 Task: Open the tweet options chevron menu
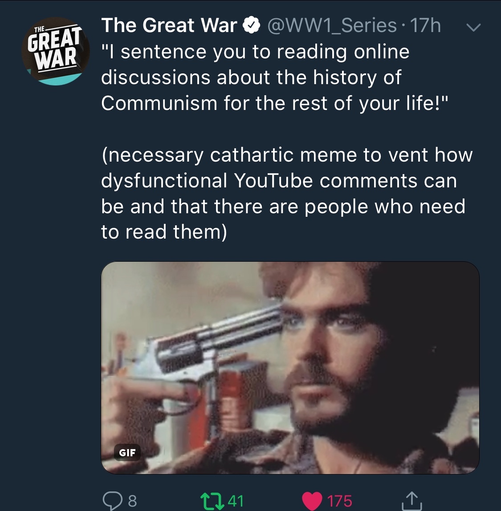(x=473, y=28)
